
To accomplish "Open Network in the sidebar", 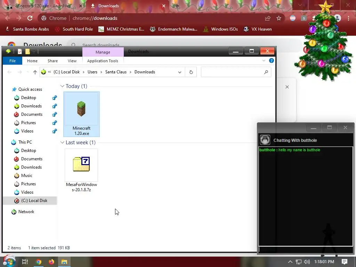I will pyautogui.click(x=26, y=212).
